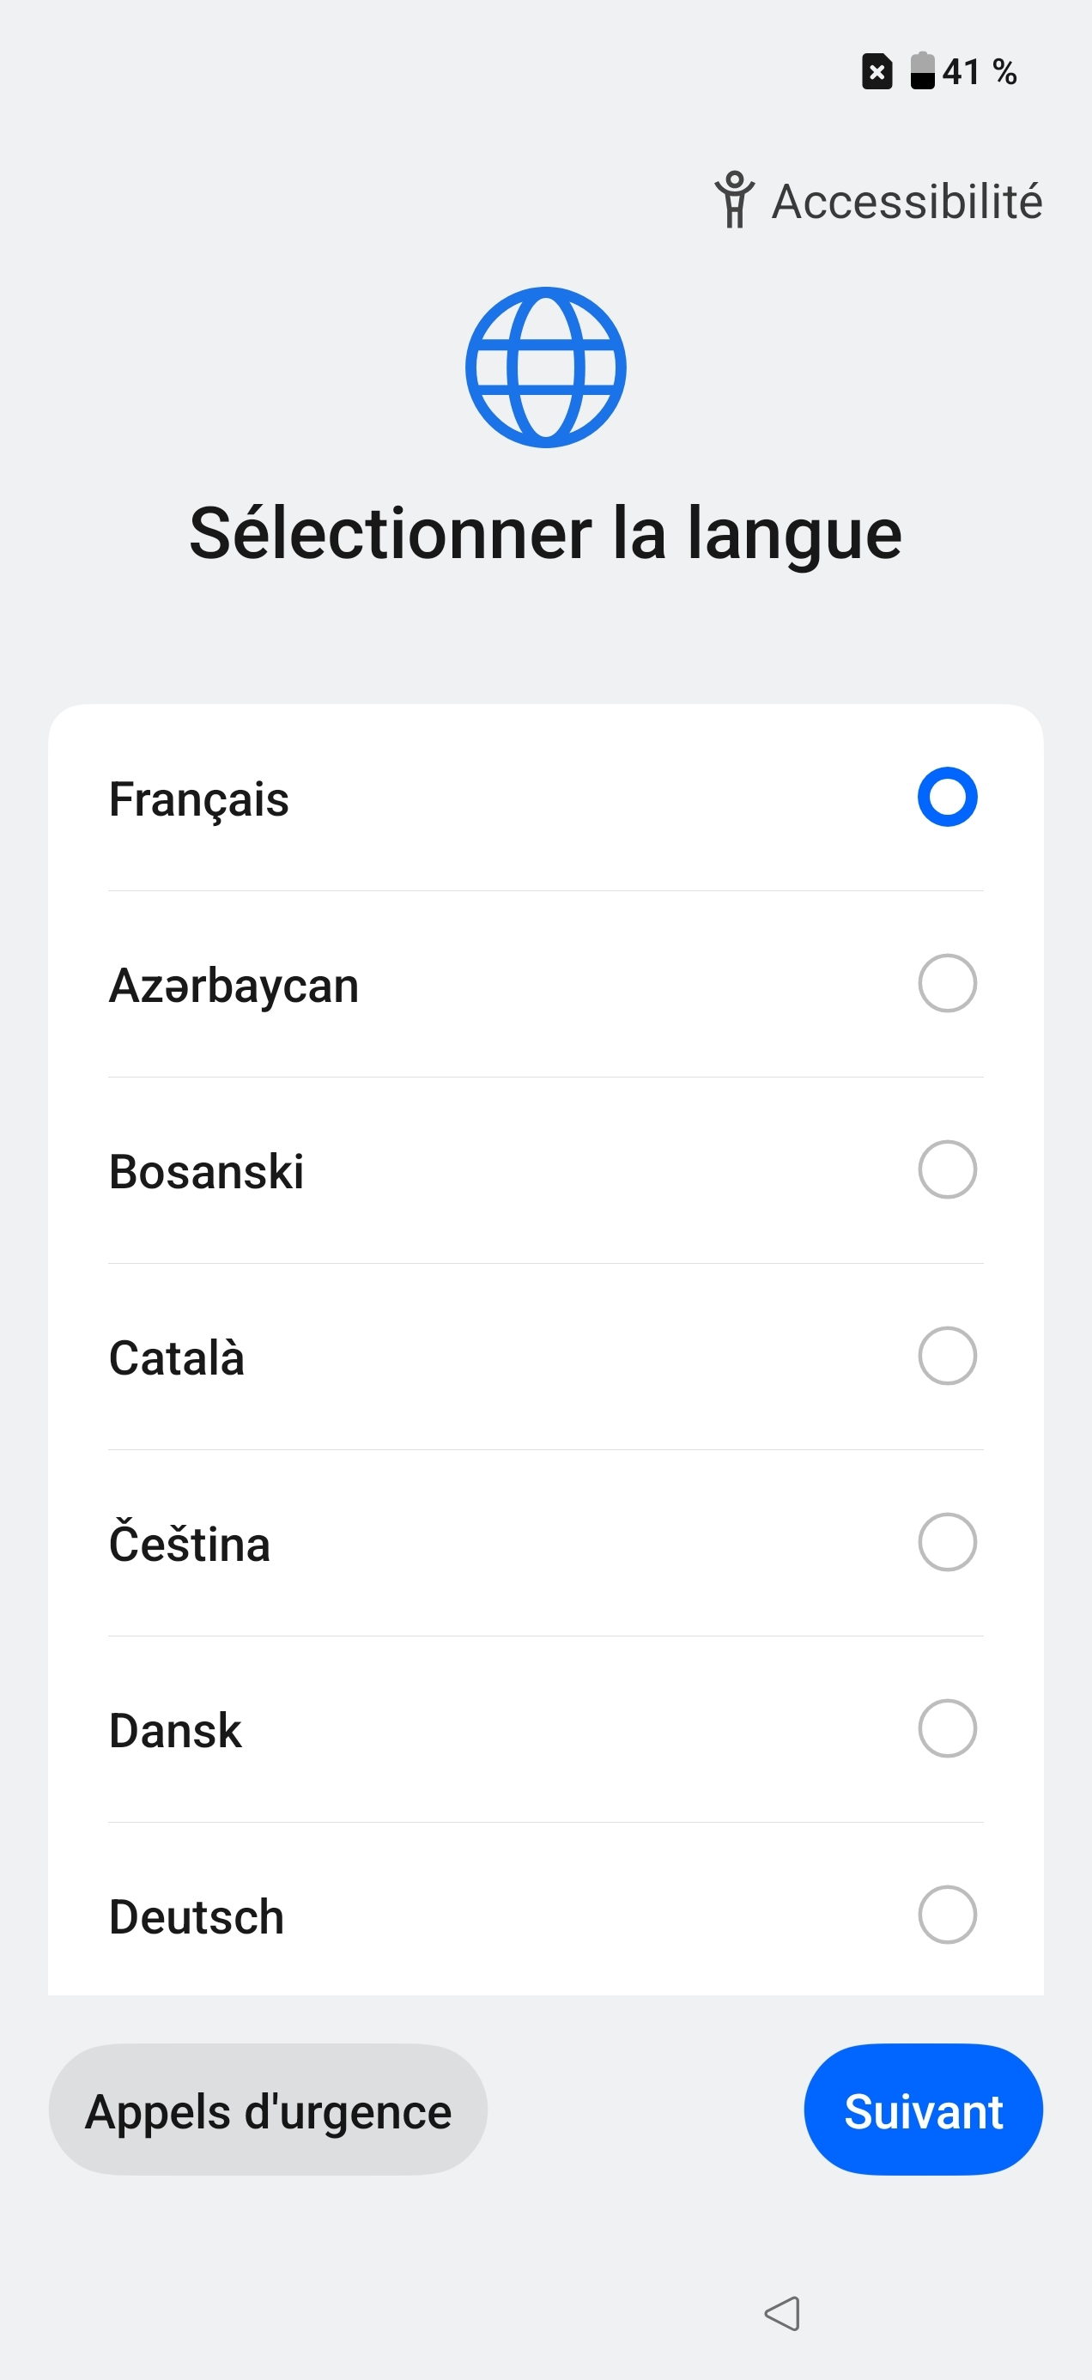Select the Deutsch radio button
The width and height of the screenshot is (1092, 2380).
(947, 1916)
